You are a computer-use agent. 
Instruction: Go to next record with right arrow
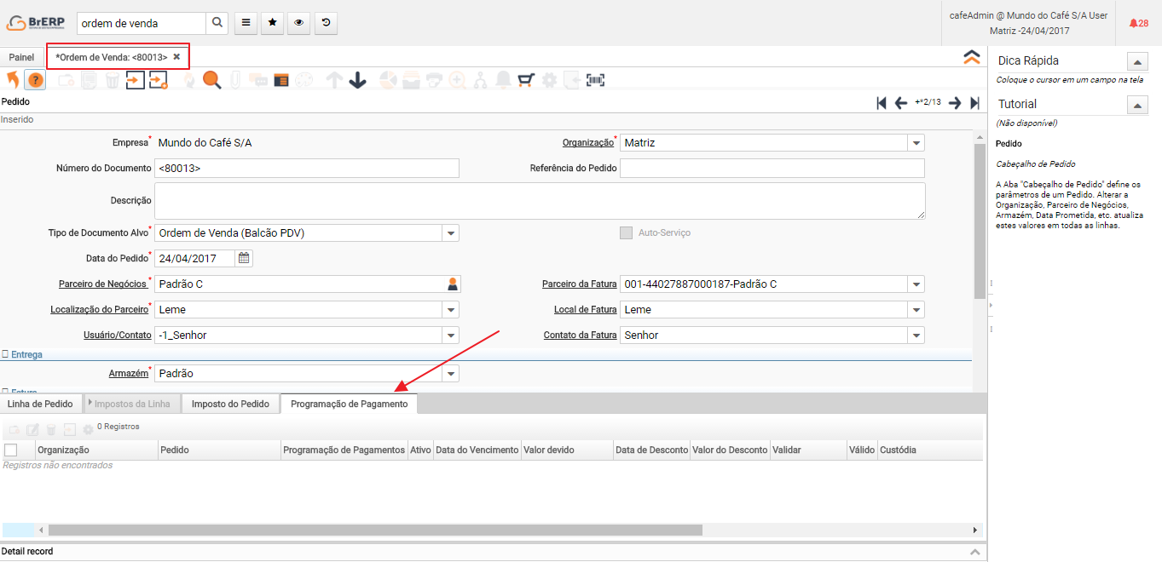click(955, 103)
